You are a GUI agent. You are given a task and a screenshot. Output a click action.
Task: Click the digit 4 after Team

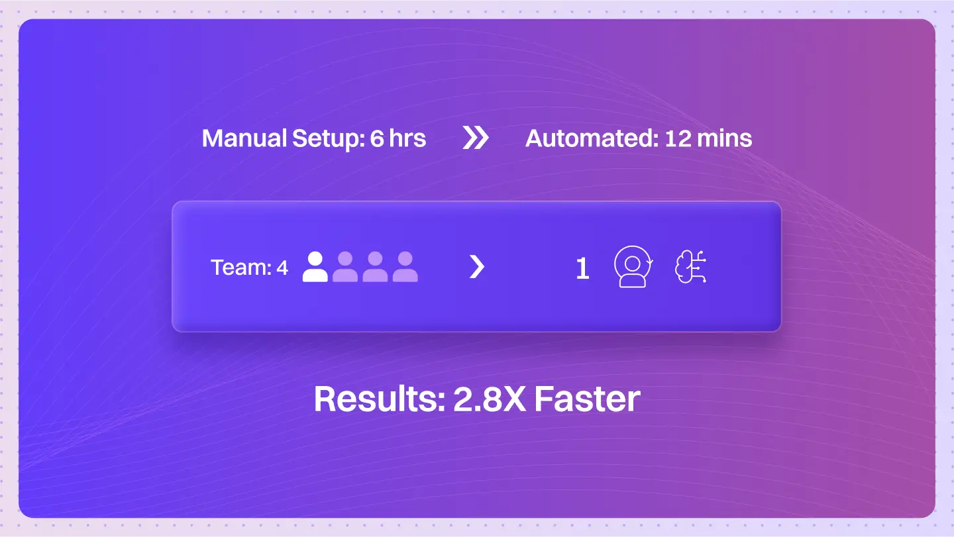[282, 268]
